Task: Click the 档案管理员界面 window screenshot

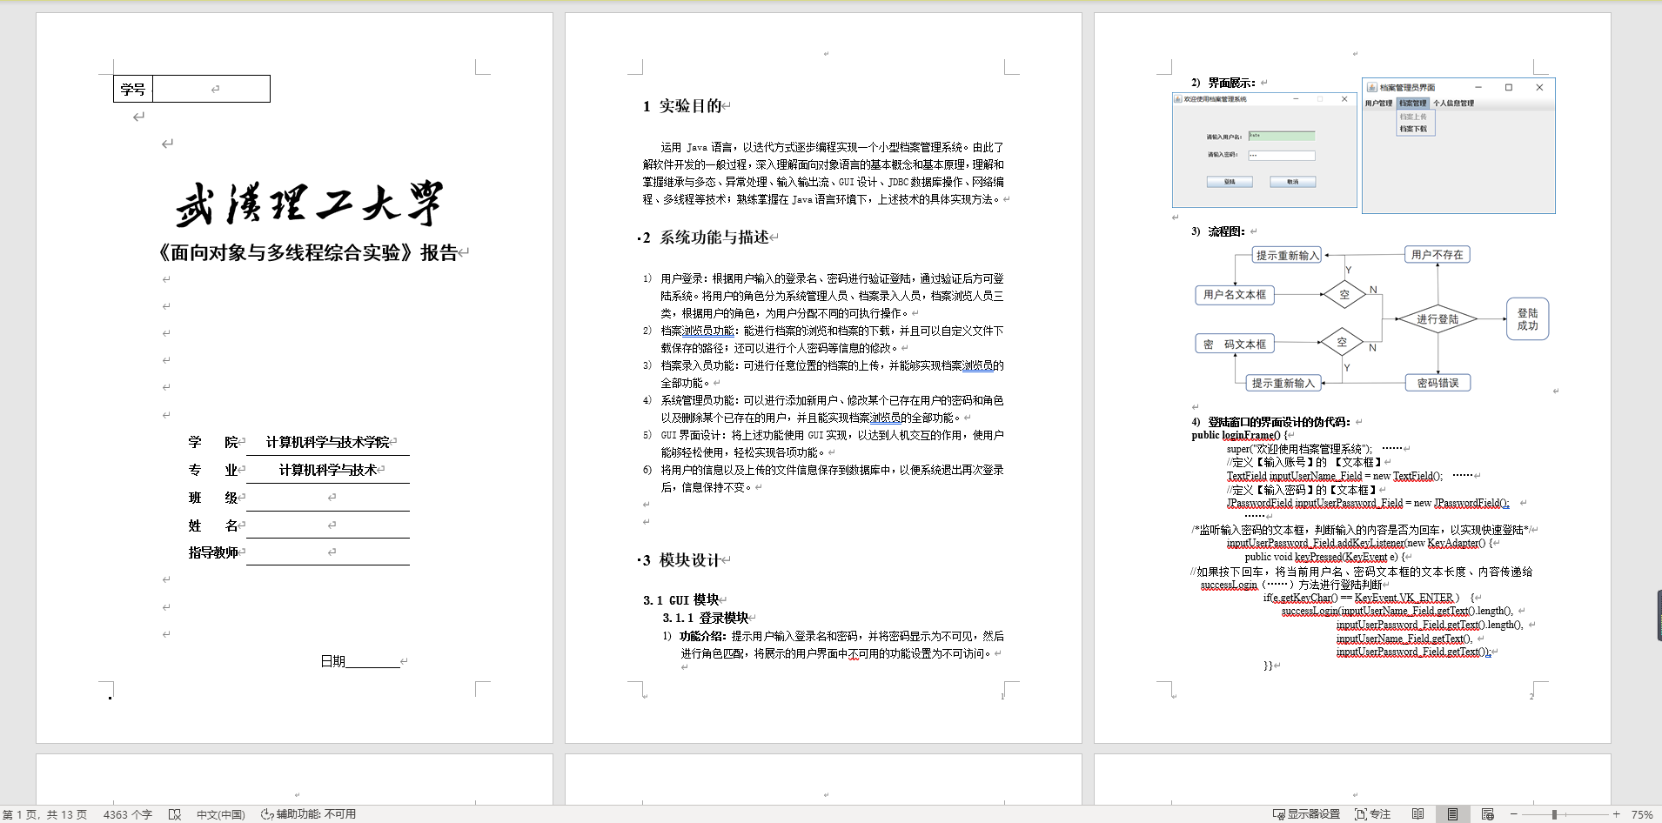Action: click(x=1458, y=145)
